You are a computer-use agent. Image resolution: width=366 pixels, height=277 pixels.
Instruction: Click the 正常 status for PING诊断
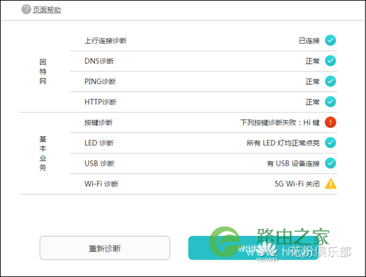coord(312,82)
